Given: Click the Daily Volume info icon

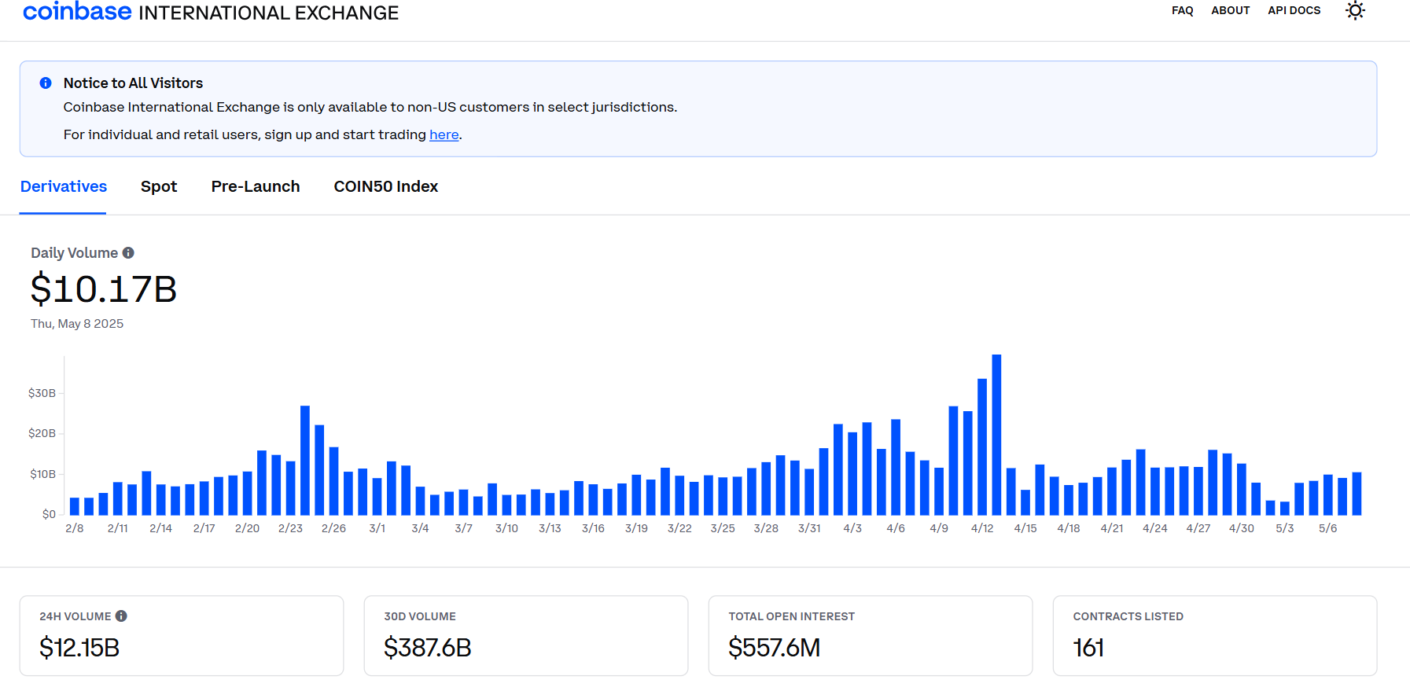Looking at the screenshot, I should 128,253.
